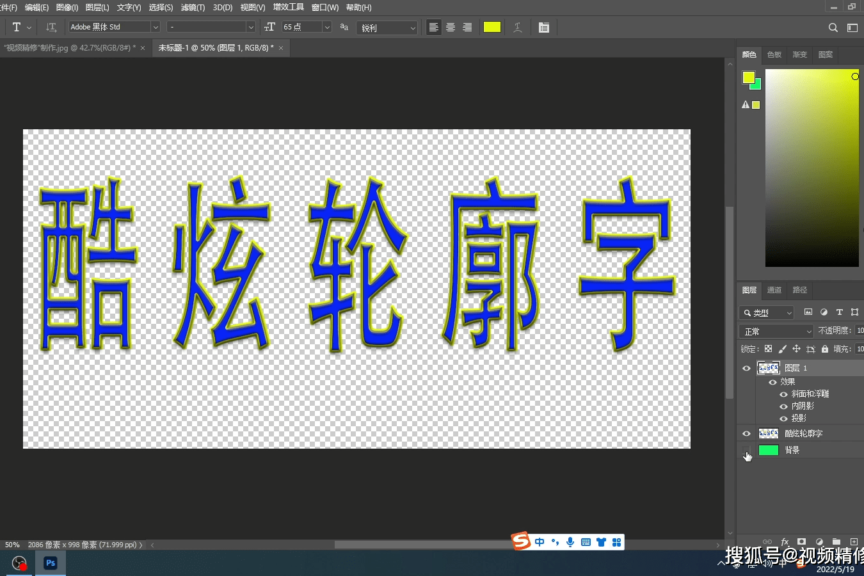Open the 文字(Y) menu
The width and height of the screenshot is (864, 576).
(x=127, y=7)
